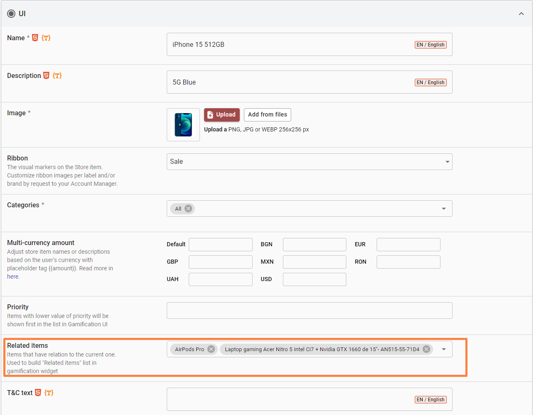This screenshot has width=533, height=415.
Task: Click the HTML5 icon next to T&C text
Action: (x=38, y=393)
